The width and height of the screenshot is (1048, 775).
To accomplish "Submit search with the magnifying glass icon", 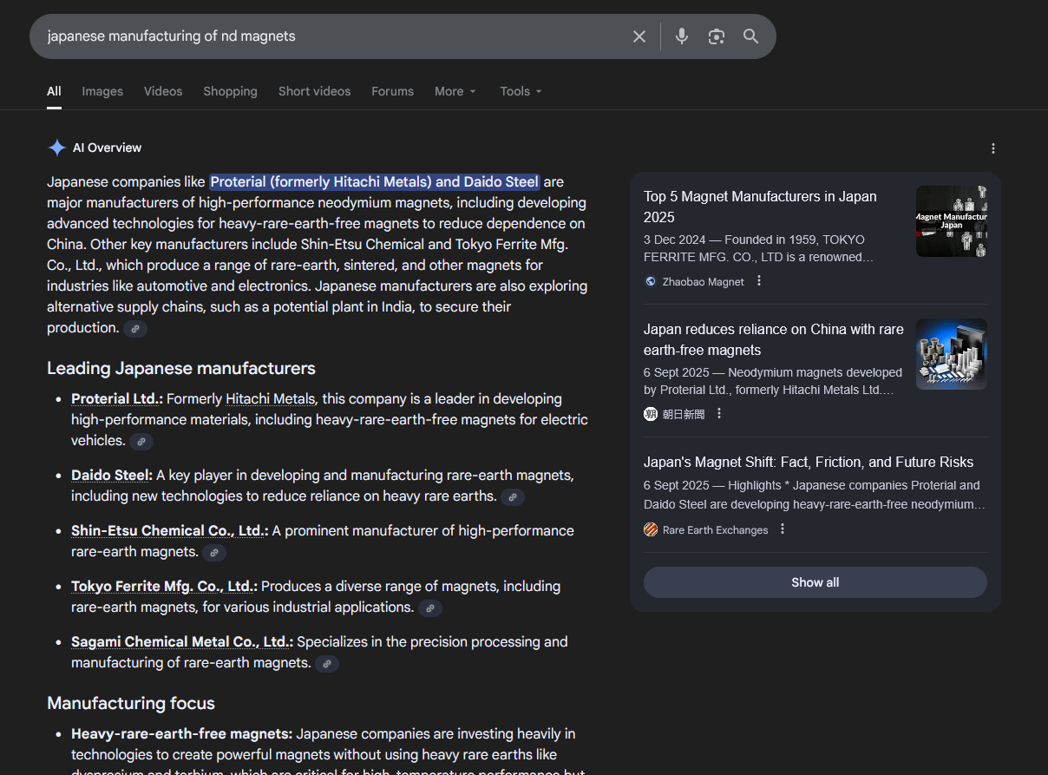I will (x=750, y=36).
